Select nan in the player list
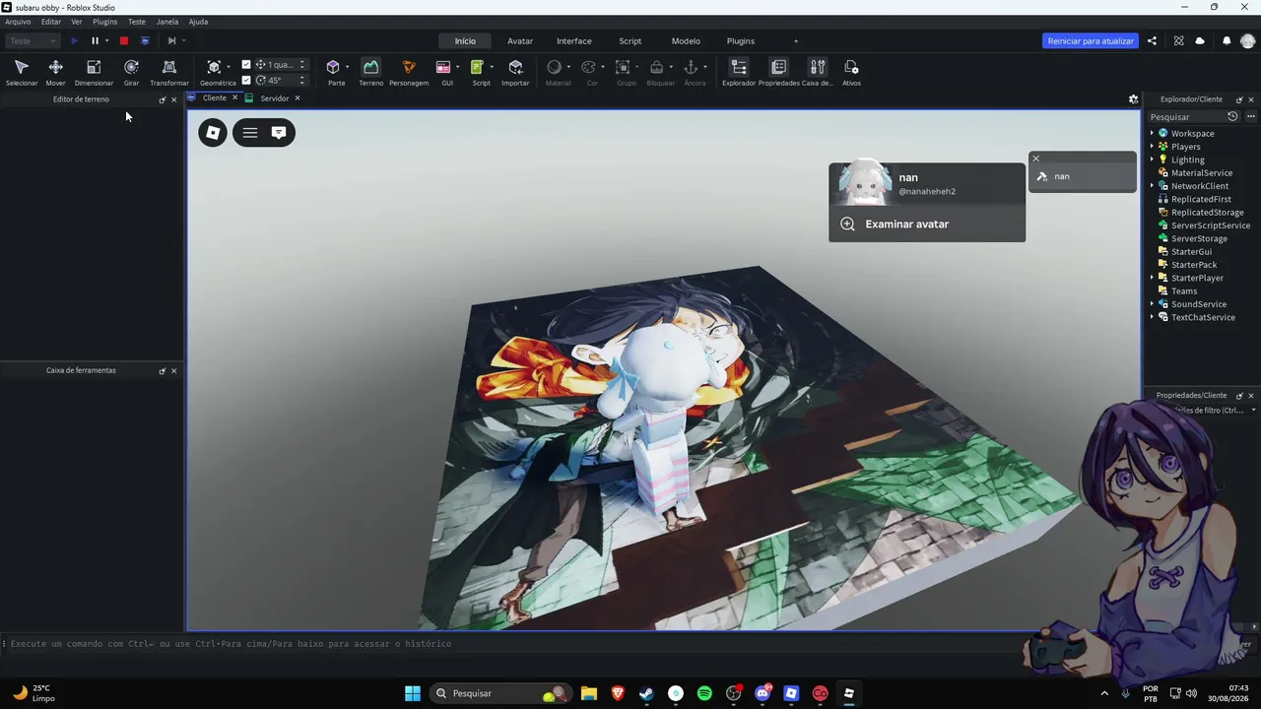The image size is (1261, 709). (1083, 176)
